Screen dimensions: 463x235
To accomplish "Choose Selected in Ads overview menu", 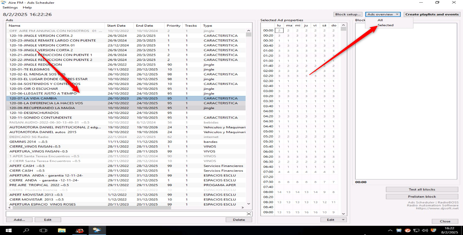I will pos(385,25).
